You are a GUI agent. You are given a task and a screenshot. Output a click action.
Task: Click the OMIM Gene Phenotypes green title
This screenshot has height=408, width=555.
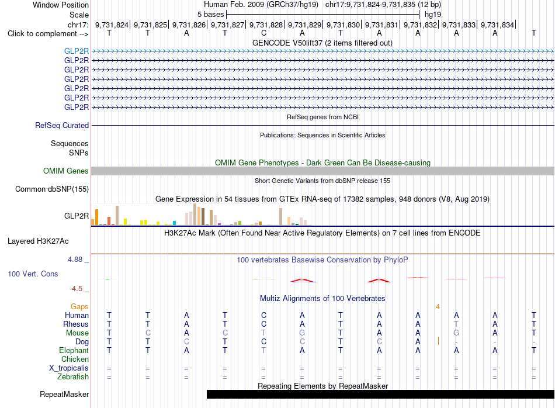click(x=323, y=162)
